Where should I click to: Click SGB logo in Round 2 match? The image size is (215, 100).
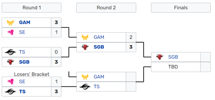[x=85, y=47]
